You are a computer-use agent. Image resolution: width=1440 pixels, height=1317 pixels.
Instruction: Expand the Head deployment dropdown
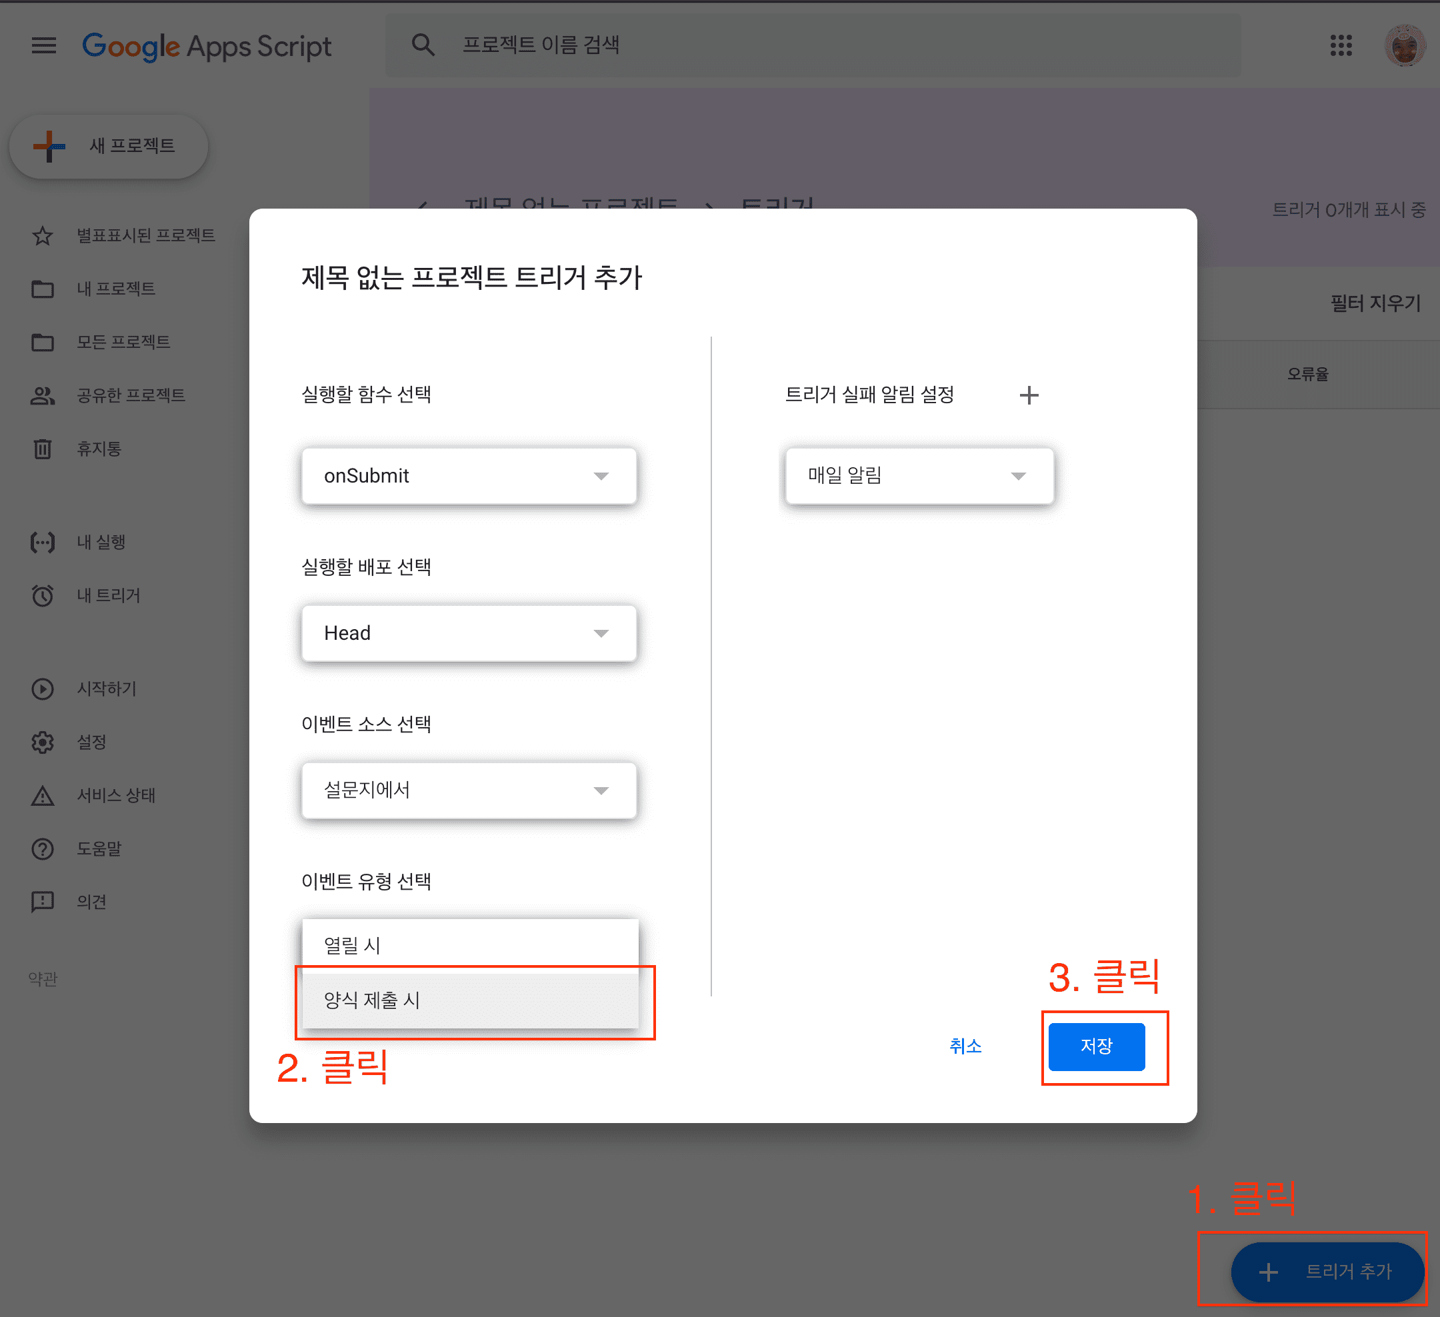click(469, 633)
